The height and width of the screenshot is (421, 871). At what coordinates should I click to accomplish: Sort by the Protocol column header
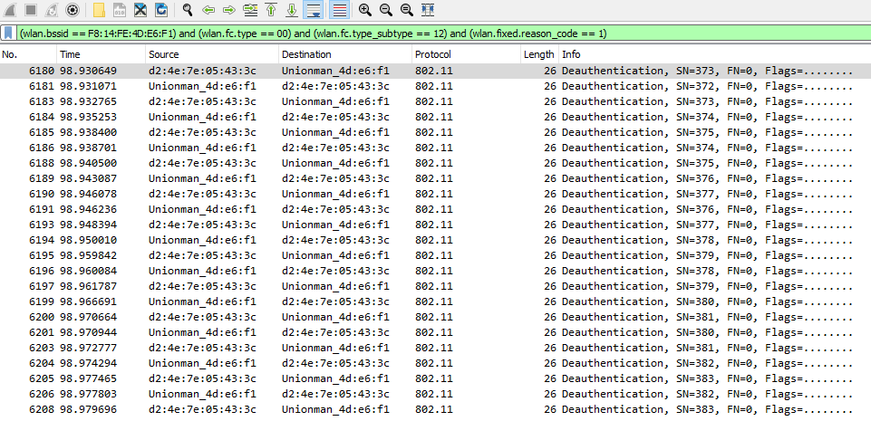[466, 54]
